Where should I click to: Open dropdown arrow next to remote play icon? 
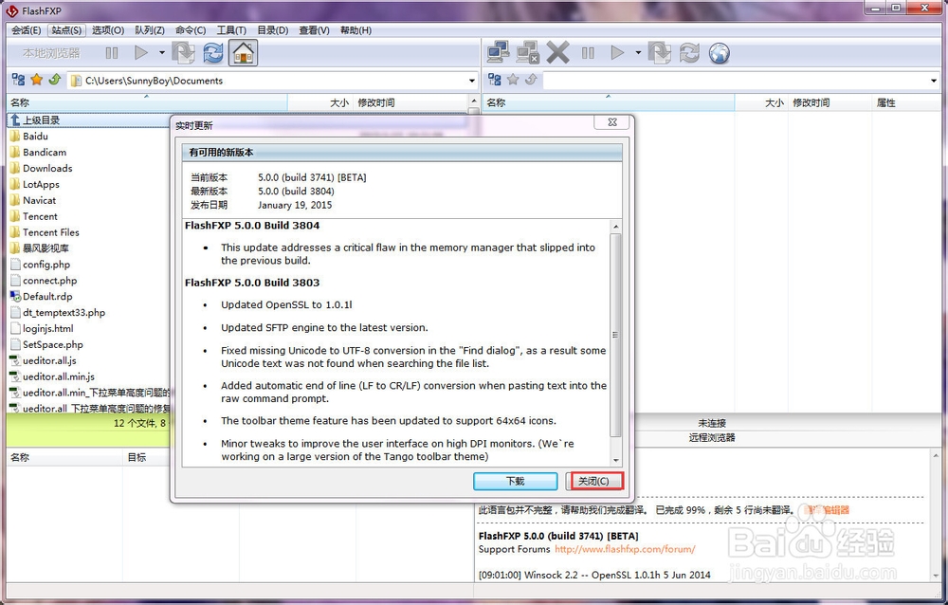(x=638, y=53)
